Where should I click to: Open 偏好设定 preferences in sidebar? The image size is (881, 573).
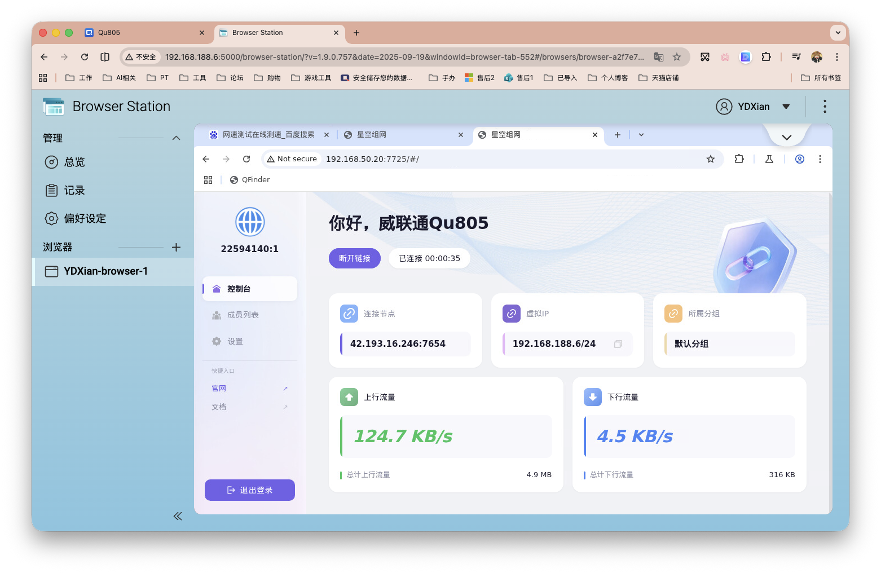coord(84,218)
